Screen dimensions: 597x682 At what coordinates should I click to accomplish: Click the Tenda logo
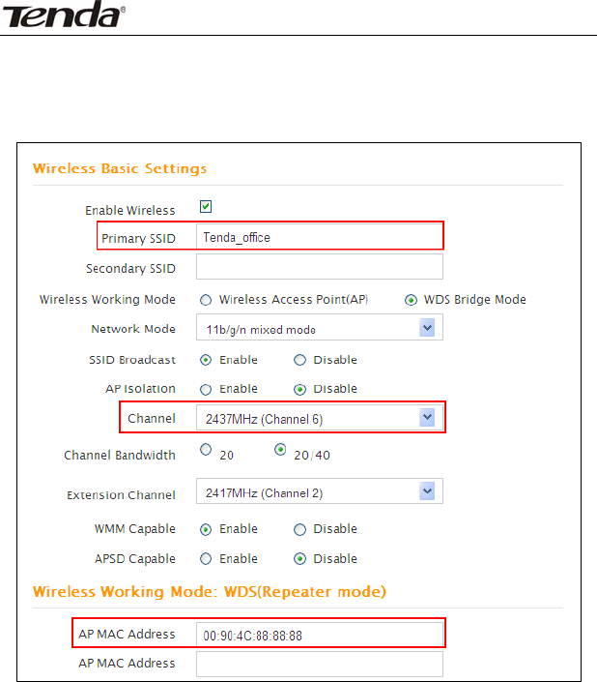tap(64, 15)
